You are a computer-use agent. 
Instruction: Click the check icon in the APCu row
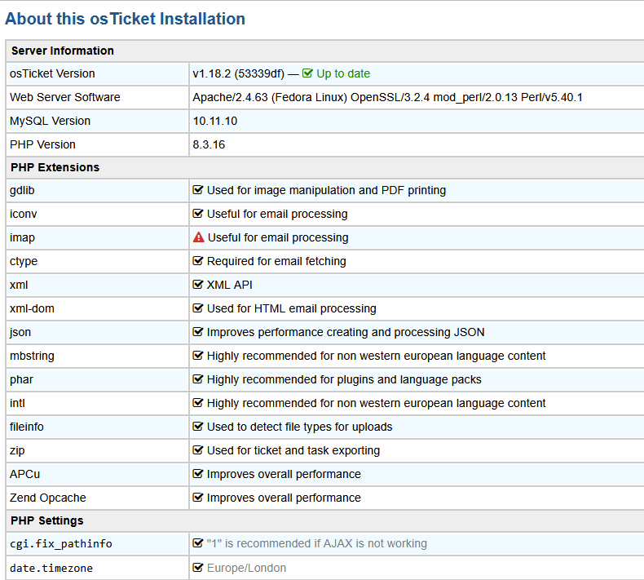(198, 474)
